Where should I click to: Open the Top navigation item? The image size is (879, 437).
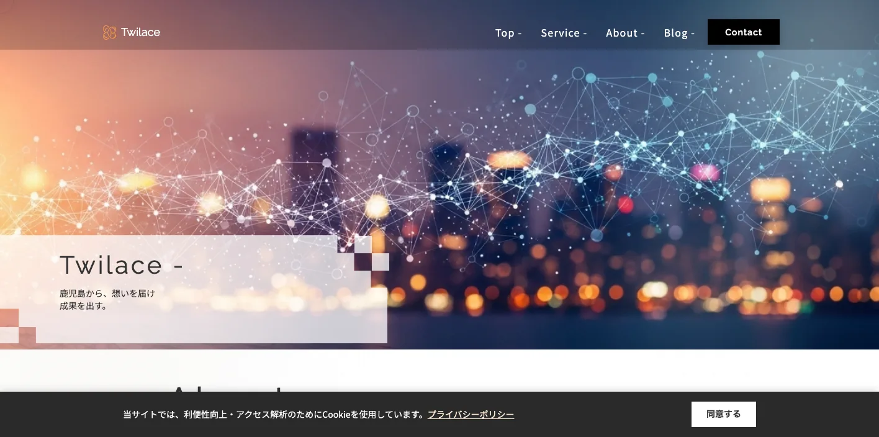pos(508,33)
